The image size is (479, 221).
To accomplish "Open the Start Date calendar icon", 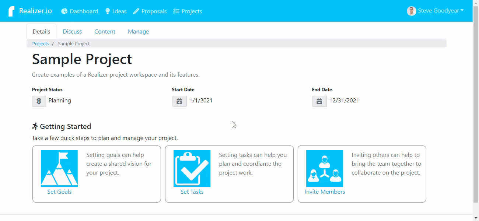I will click(x=179, y=101).
